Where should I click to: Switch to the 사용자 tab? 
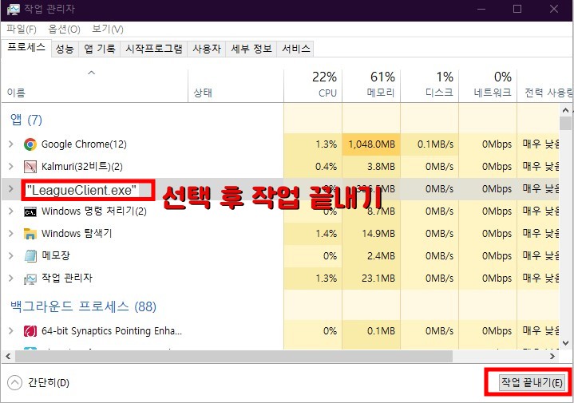pos(207,49)
